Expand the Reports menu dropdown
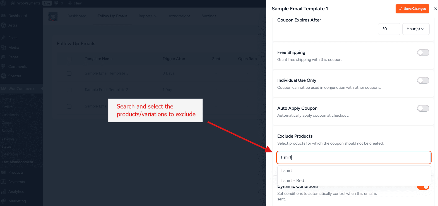This screenshot has height=206, width=438. pos(148,16)
